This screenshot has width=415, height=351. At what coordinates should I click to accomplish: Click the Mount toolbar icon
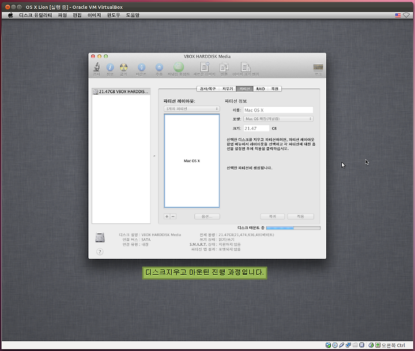point(142,67)
